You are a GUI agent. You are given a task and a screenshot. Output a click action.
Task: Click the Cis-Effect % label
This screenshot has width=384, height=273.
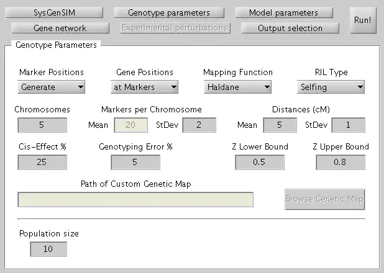pos(42,146)
